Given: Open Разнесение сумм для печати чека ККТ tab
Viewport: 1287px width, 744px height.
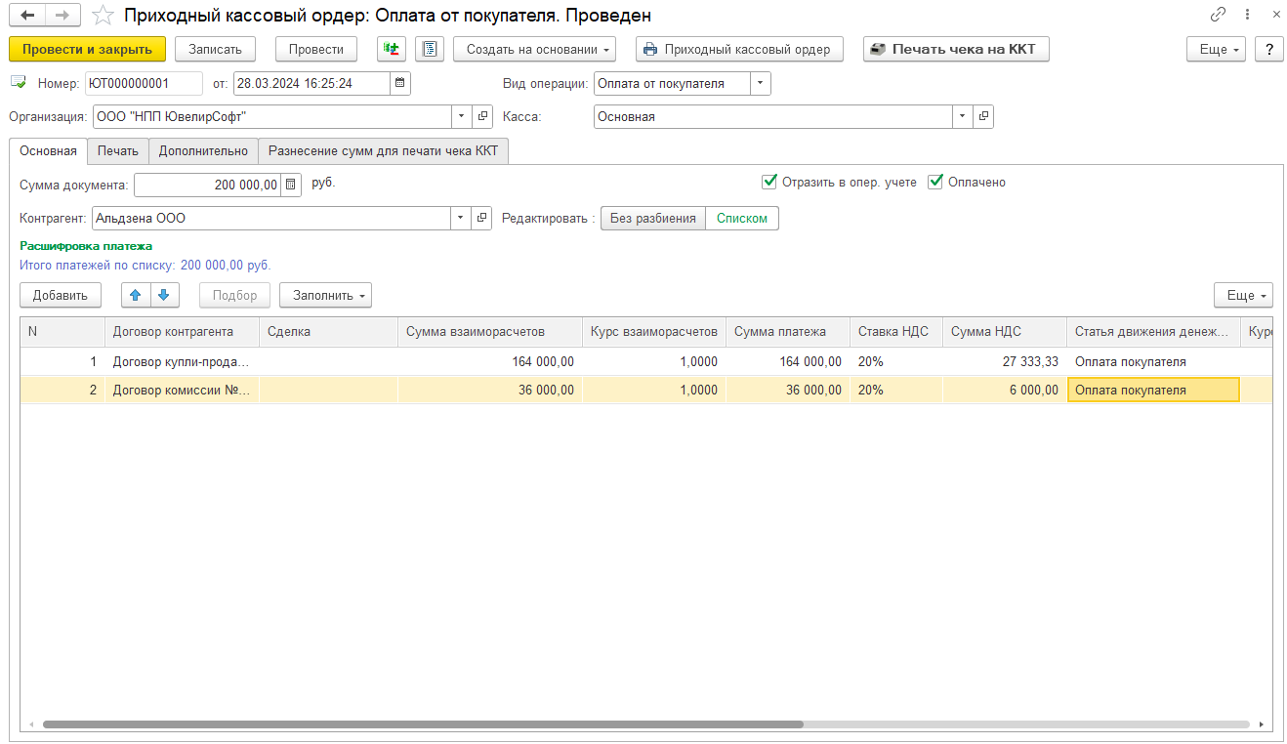Looking at the screenshot, I should coord(383,151).
